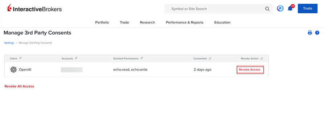Click the OpenAI client name
The height and width of the screenshot is (135, 326).
pyautogui.click(x=25, y=70)
